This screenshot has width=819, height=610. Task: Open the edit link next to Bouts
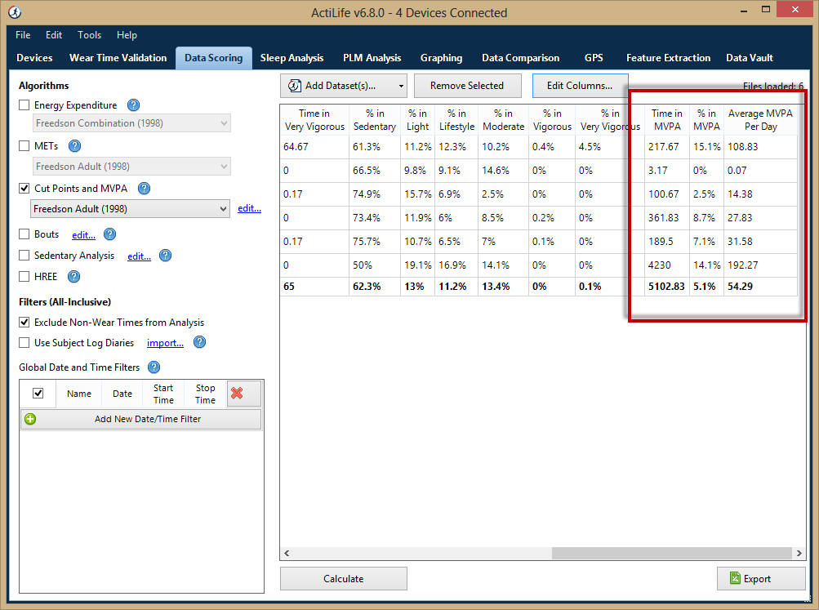pos(83,234)
